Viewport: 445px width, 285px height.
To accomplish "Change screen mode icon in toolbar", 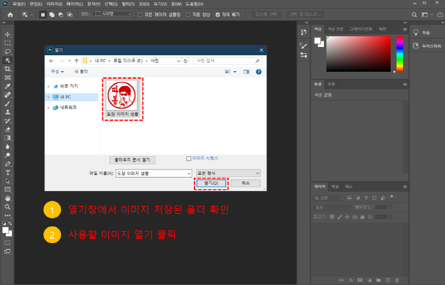I will 8,251.
